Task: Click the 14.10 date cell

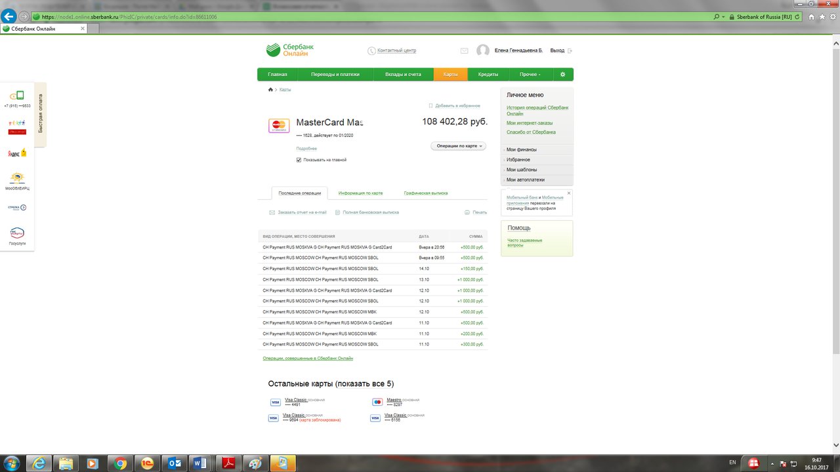Action: click(424, 269)
